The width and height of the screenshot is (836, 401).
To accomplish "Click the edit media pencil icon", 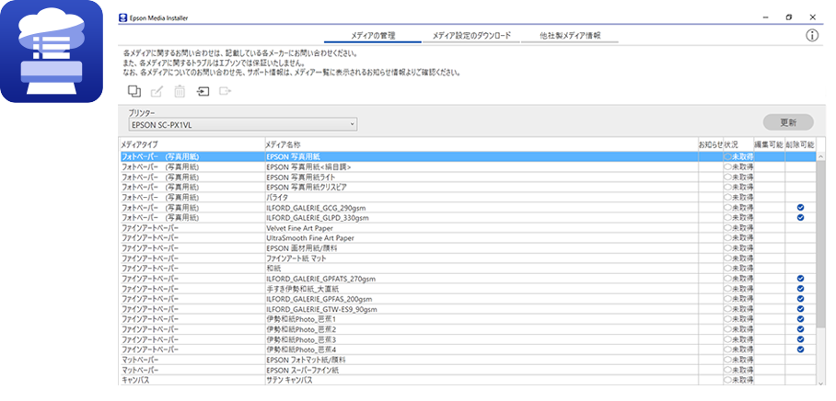I will coord(157,91).
